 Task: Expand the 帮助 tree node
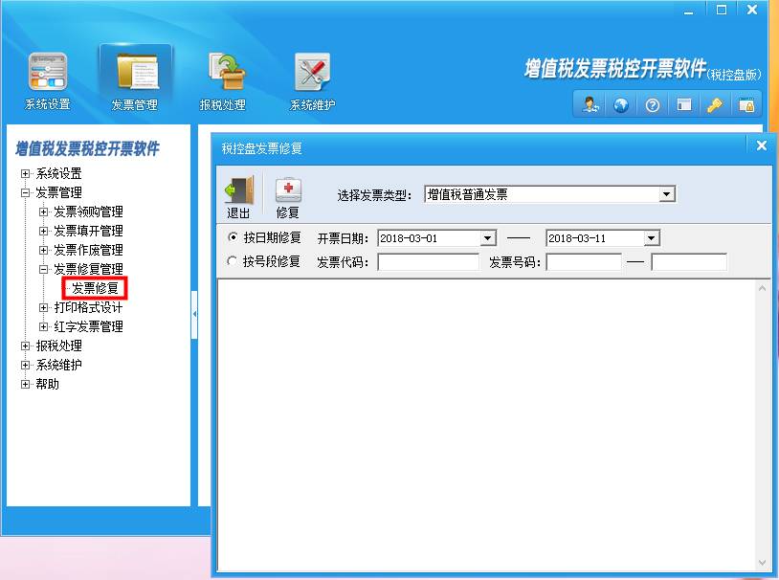[25, 384]
